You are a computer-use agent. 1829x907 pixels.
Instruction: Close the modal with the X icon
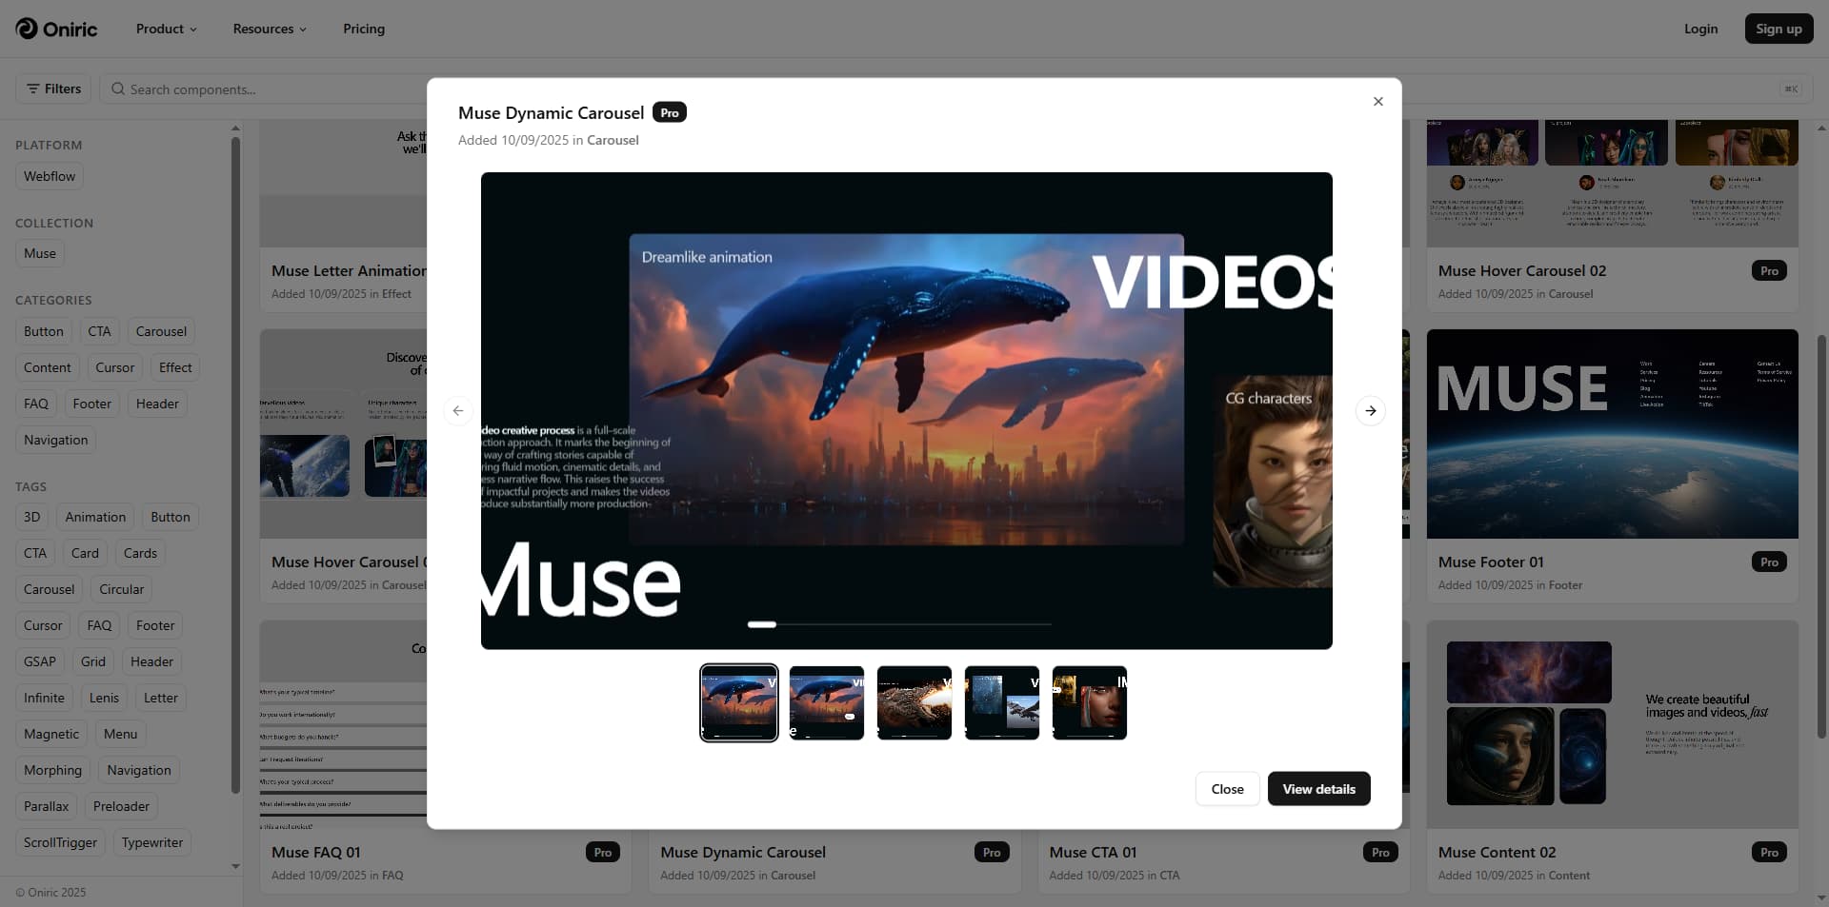click(1377, 102)
